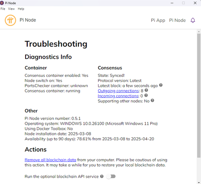Click the Operating system info line

[91, 124]
